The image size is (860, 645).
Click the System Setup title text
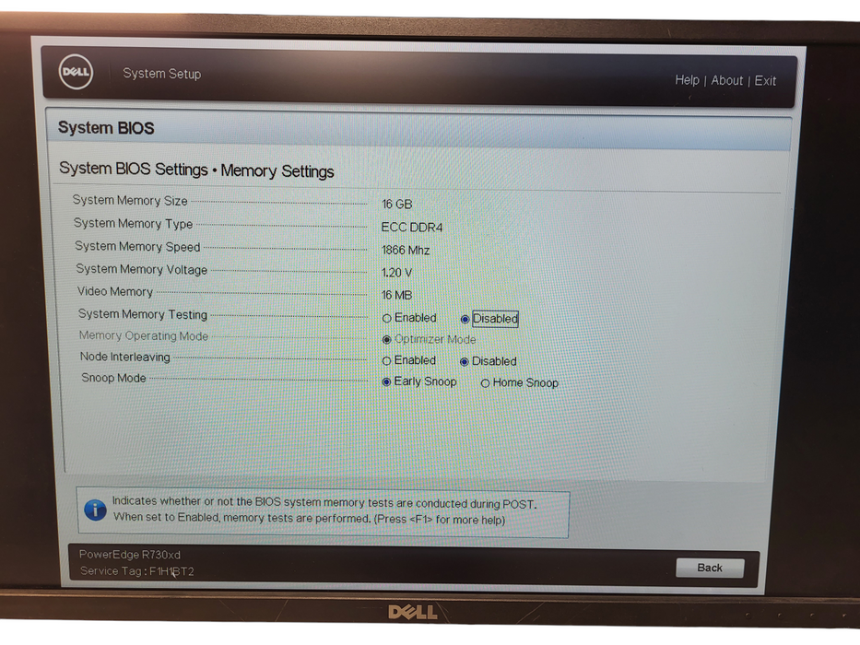point(162,74)
